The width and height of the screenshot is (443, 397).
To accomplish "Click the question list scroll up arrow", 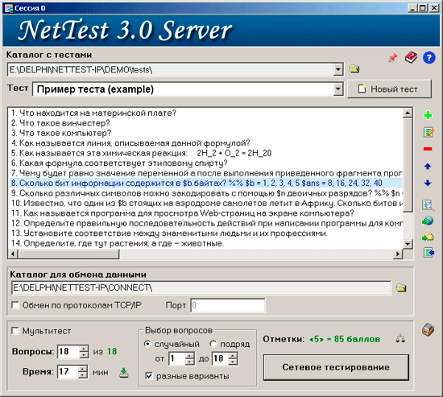I will click(408, 113).
